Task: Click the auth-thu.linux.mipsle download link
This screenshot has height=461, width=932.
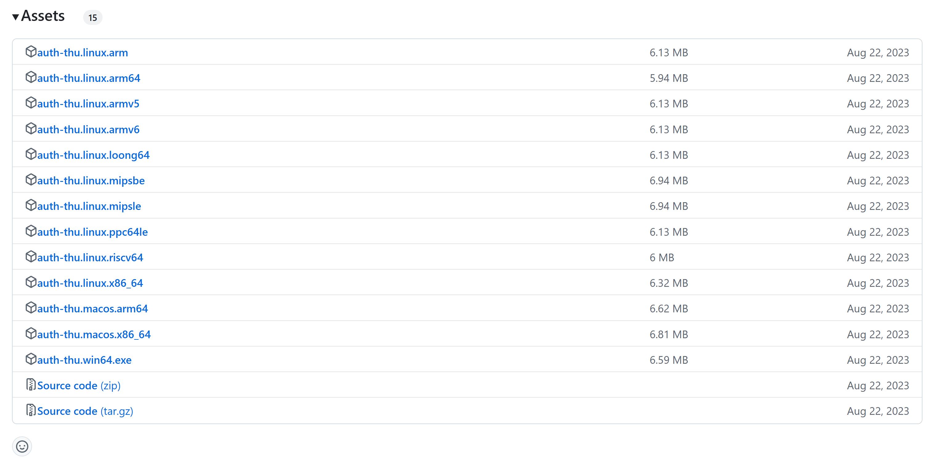Action: coord(89,206)
